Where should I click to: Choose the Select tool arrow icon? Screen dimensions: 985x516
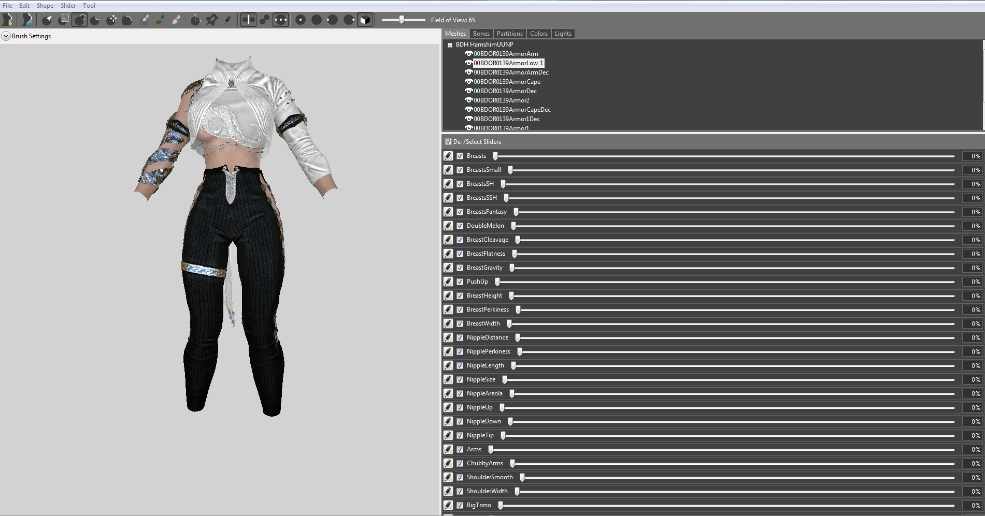click(47, 20)
